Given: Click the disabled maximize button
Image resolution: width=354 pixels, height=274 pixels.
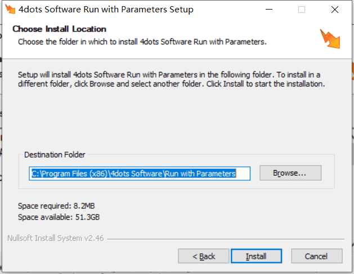Looking at the screenshot, I should click(x=302, y=10).
